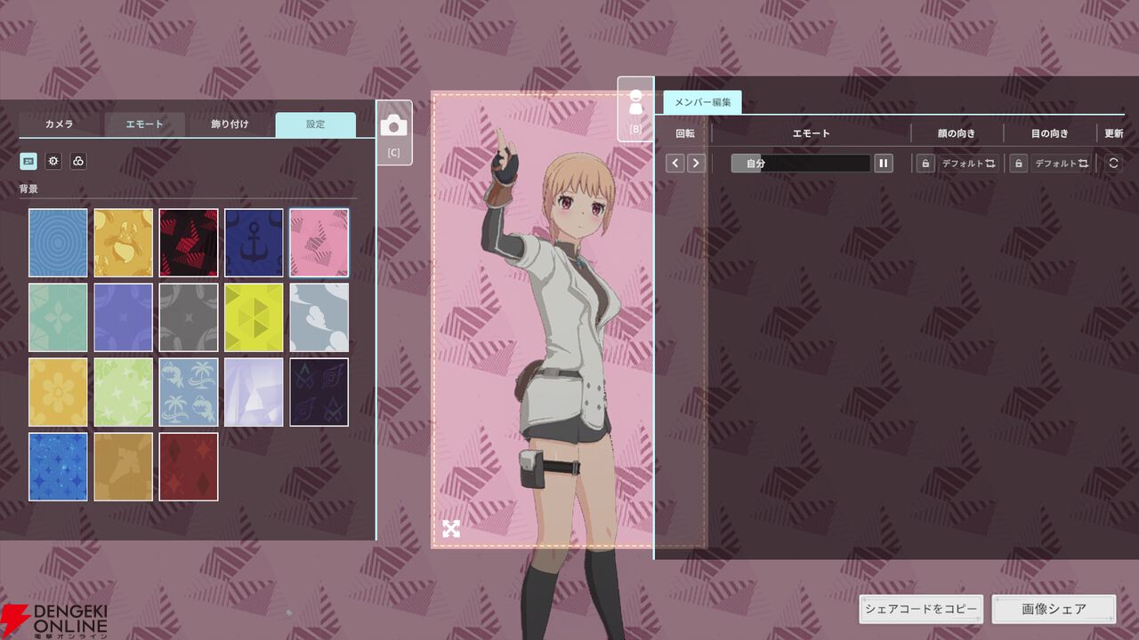The height and width of the screenshot is (640, 1139).
Task: Choose the navy anchor background thumbnail
Action: coord(254,243)
